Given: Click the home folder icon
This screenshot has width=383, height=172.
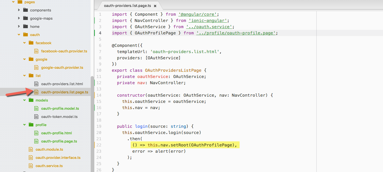Looking at the screenshot, I should click(x=25, y=27).
